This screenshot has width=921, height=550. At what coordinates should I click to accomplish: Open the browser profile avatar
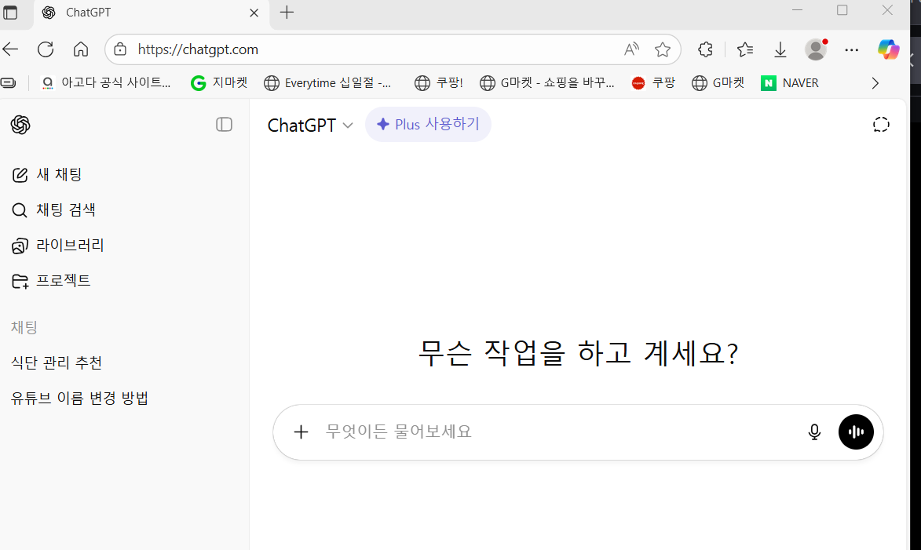click(x=816, y=49)
